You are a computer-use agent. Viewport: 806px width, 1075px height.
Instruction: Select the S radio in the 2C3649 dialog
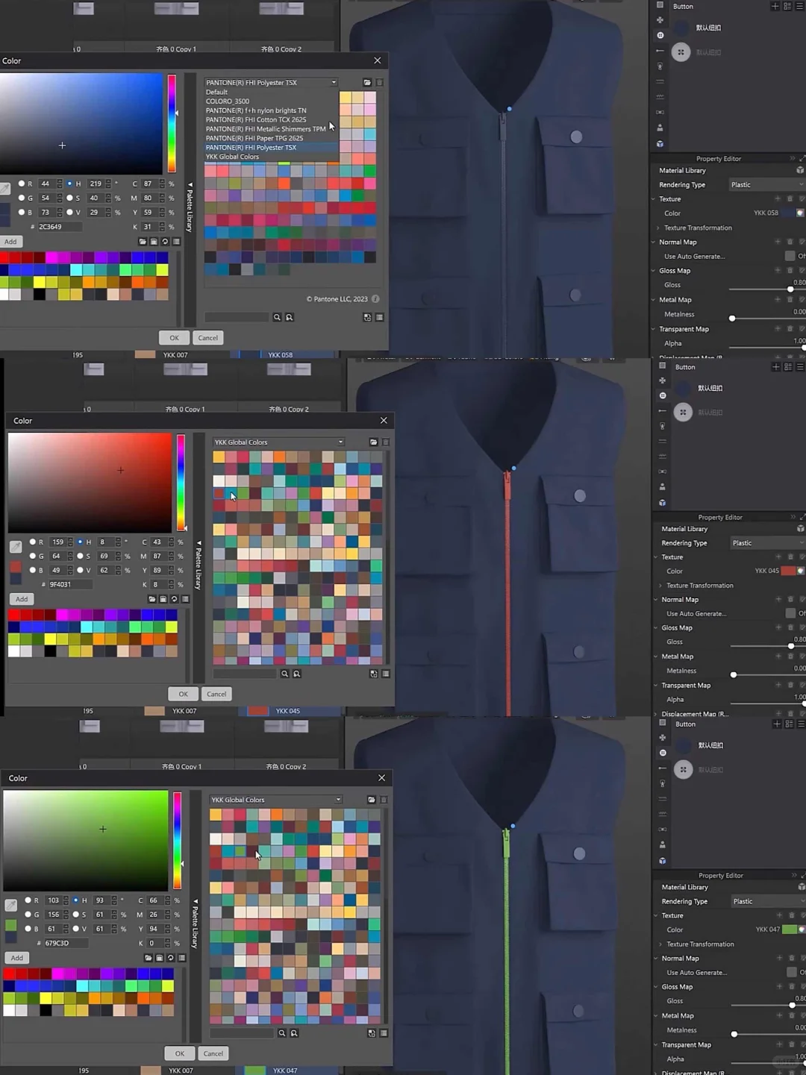[x=69, y=198]
